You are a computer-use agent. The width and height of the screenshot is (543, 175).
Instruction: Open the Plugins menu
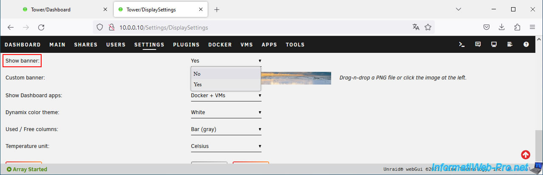pyautogui.click(x=186, y=44)
